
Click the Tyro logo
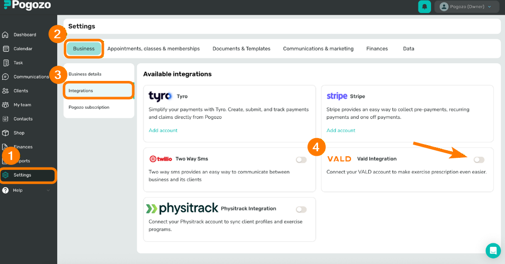pos(160,96)
